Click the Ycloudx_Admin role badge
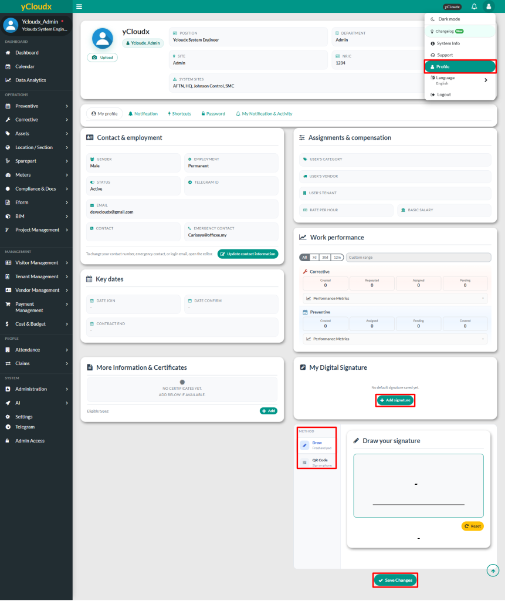Screen dimensions: 505x601 click(143, 43)
